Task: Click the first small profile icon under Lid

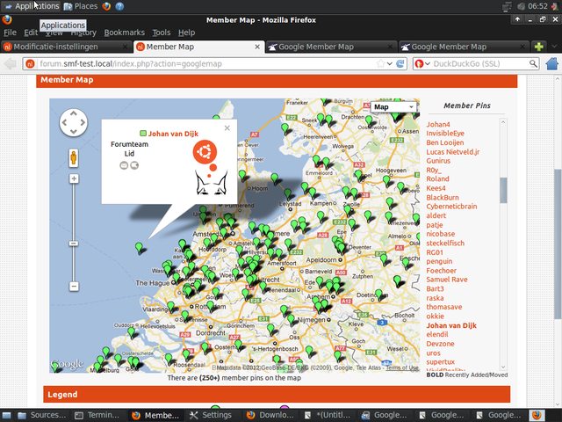Action: pyautogui.click(x=124, y=165)
